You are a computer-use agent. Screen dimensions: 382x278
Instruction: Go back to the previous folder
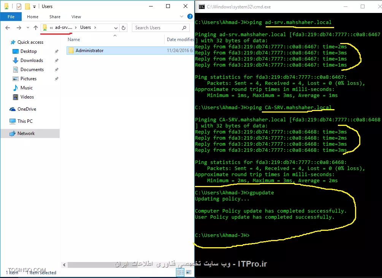tap(8, 28)
